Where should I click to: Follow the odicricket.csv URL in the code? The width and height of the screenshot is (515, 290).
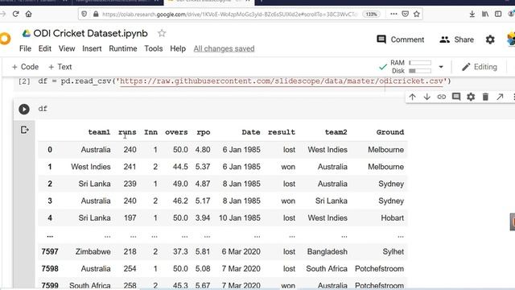tap(282, 81)
